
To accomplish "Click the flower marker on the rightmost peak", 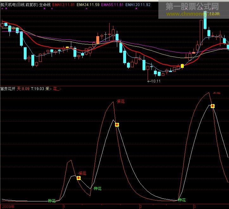I will [x=213, y=106].
